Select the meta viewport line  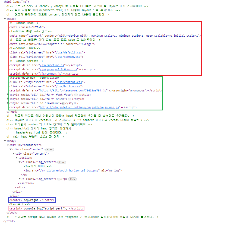(105, 36)
